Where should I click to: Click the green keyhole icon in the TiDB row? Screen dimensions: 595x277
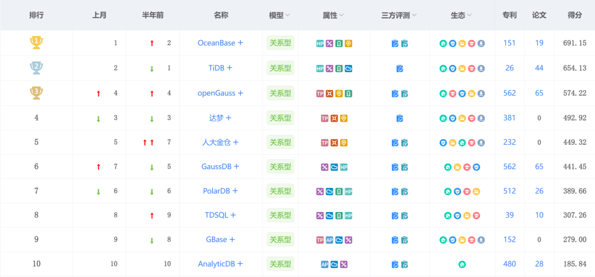[x=339, y=69]
